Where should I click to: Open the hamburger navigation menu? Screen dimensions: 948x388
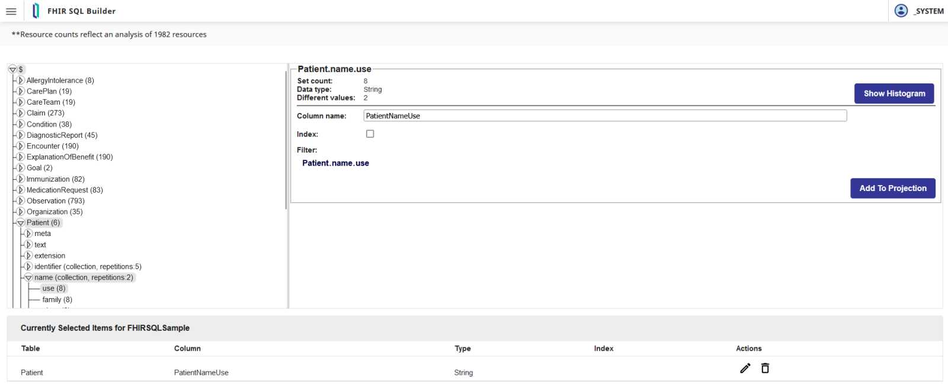(11, 11)
